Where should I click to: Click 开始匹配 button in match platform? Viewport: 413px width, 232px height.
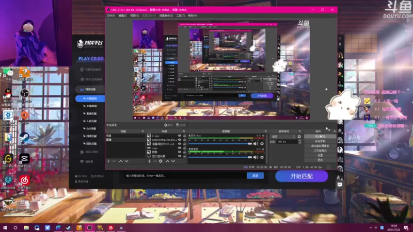[301, 176]
